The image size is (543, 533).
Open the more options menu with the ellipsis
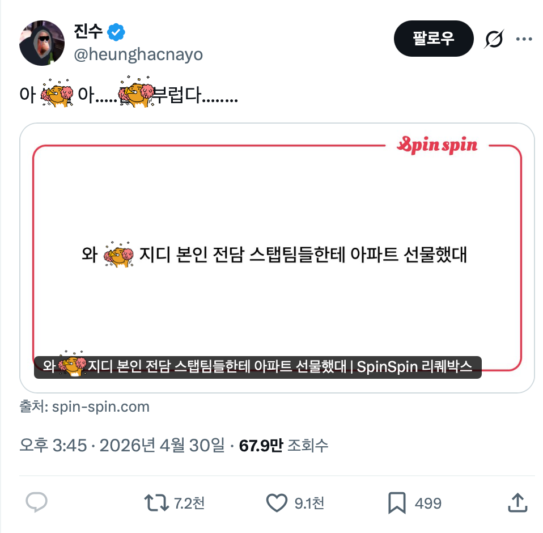coord(524,39)
